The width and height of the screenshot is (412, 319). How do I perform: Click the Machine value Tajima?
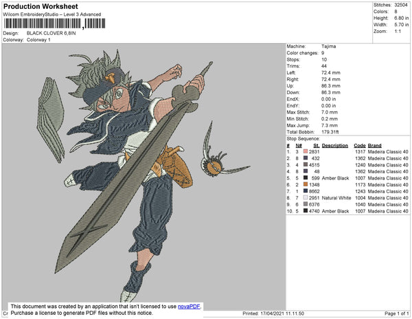329,46
